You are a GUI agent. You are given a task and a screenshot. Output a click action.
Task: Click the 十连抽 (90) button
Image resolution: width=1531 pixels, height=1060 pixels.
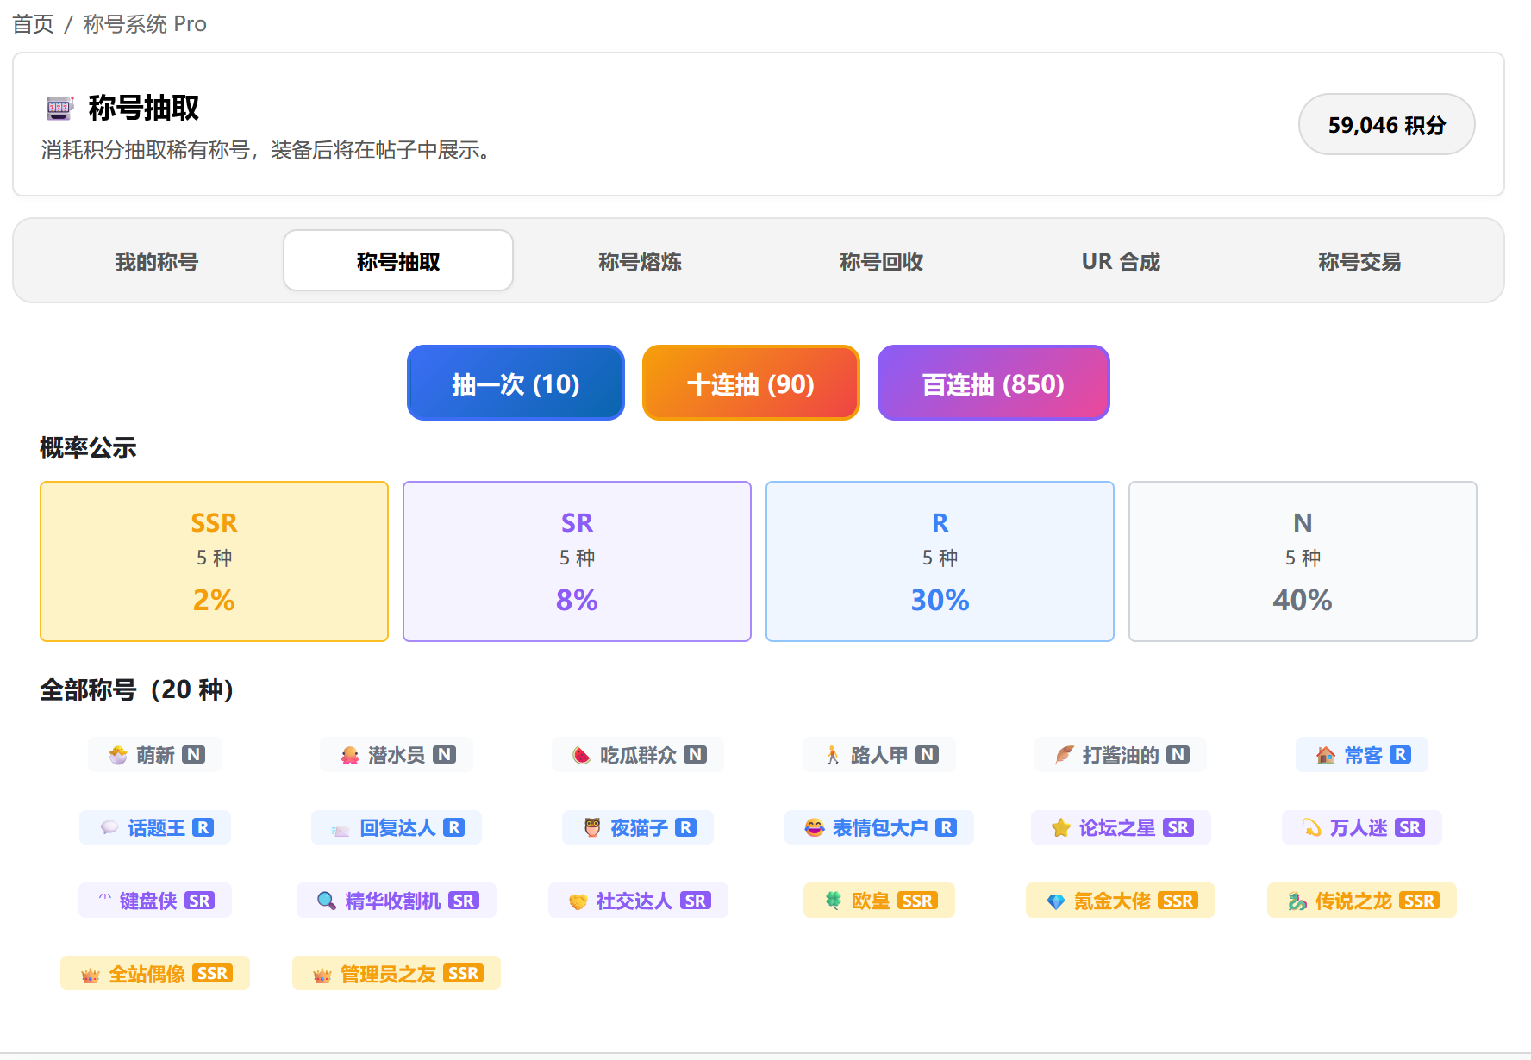pyautogui.click(x=751, y=383)
